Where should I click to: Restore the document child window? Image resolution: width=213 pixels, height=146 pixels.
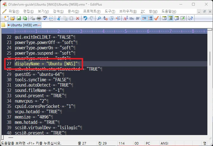tap(204, 12)
